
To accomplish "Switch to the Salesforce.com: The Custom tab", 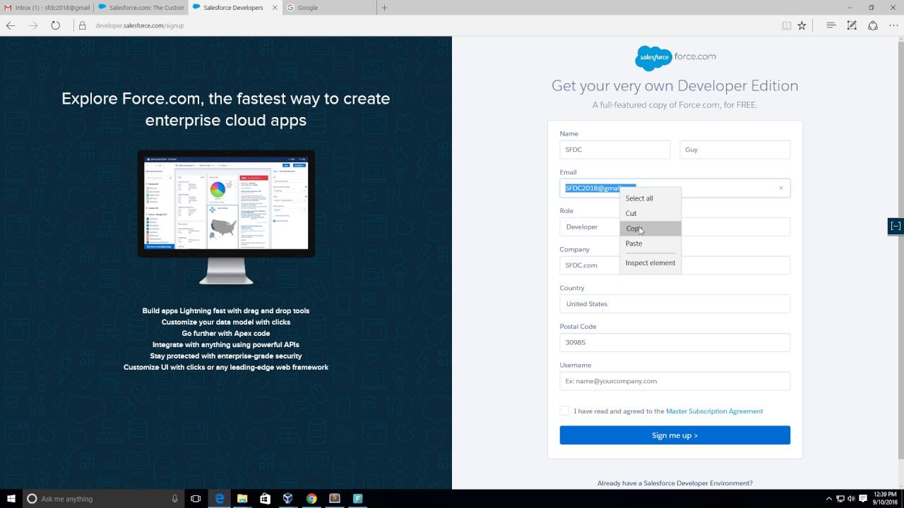I will (141, 8).
